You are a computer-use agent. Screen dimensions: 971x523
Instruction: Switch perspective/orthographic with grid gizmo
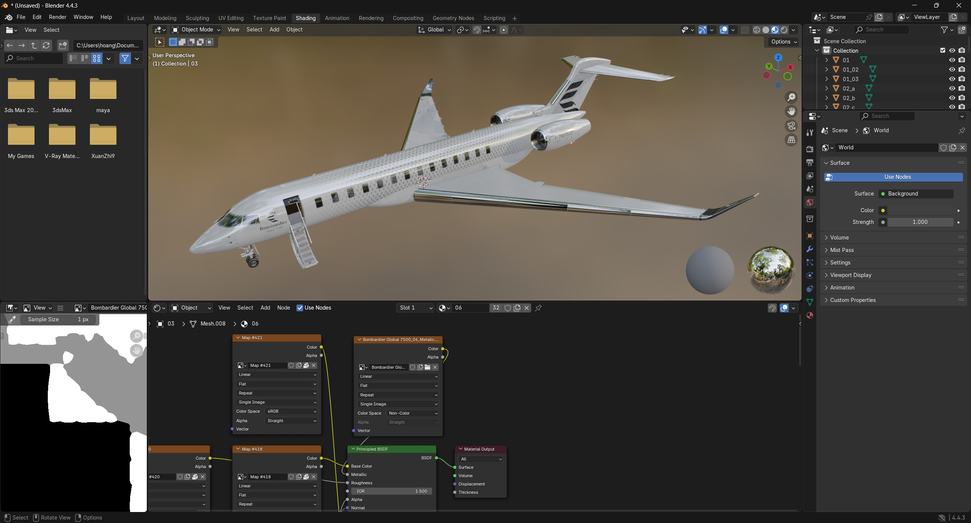click(x=791, y=140)
